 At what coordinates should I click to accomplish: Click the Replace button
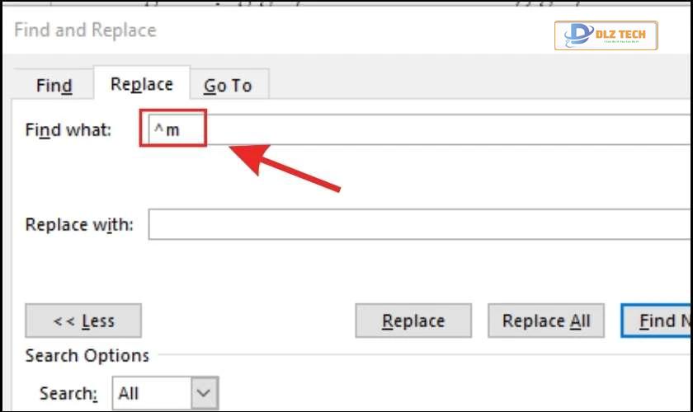tap(413, 321)
